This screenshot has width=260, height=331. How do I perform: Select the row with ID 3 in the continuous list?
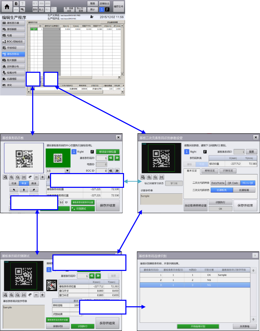[x=195, y=285]
